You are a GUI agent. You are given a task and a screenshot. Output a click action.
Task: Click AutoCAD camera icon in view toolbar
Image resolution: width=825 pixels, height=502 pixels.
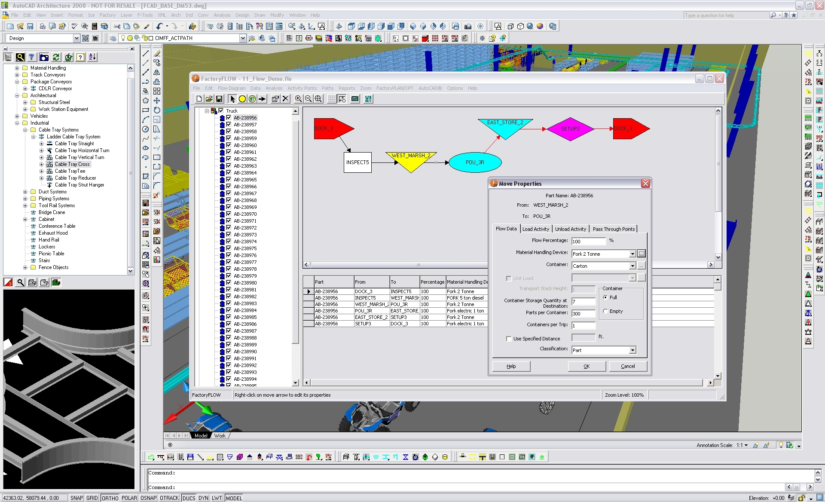[x=468, y=26]
